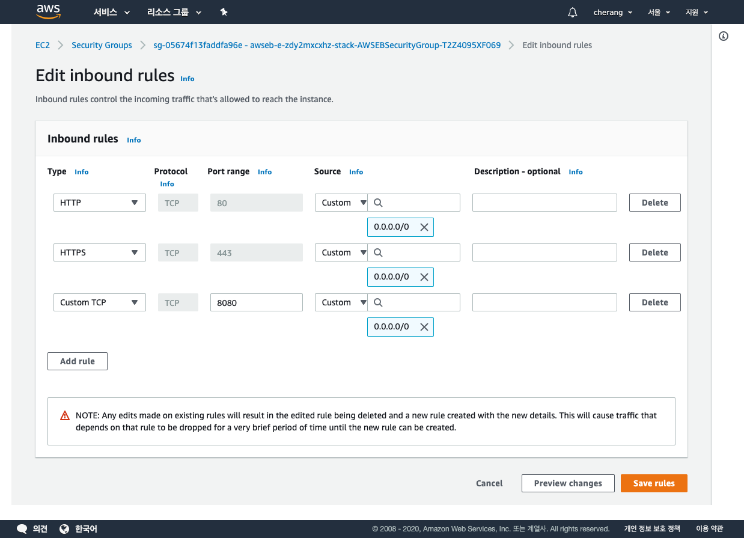Remove 0.0.0.0/0 from the HTTP rule

424,227
